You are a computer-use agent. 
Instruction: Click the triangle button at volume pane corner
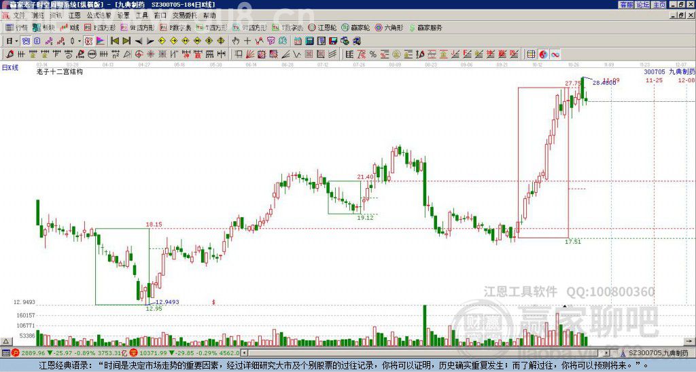coord(5,341)
